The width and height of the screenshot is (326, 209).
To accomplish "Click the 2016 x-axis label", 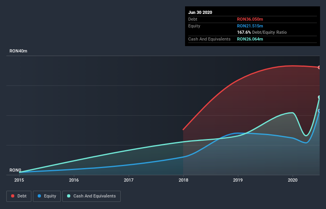I will coord(74,180).
